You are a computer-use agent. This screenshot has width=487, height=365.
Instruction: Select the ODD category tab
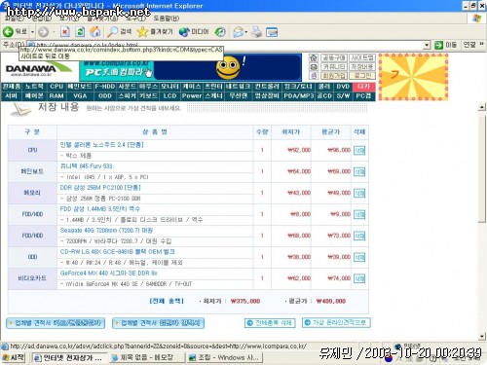click(x=105, y=95)
